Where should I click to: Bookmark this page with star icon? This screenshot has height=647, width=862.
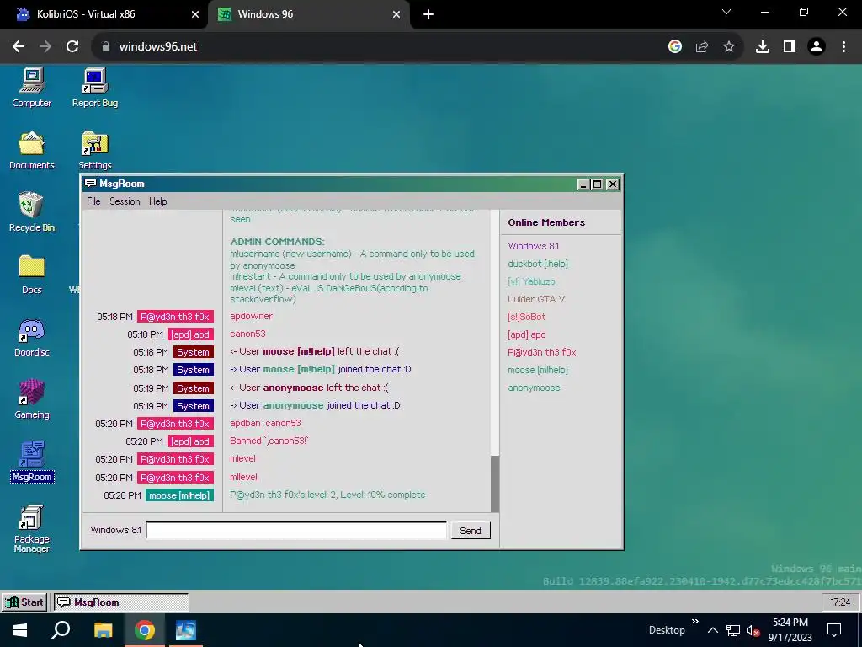[729, 47]
